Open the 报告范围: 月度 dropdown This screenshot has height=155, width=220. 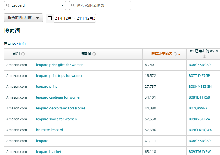tap(23, 18)
